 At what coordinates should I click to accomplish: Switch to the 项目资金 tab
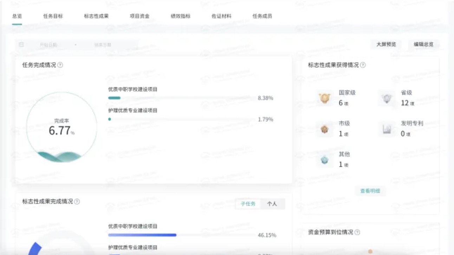pos(140,16)
